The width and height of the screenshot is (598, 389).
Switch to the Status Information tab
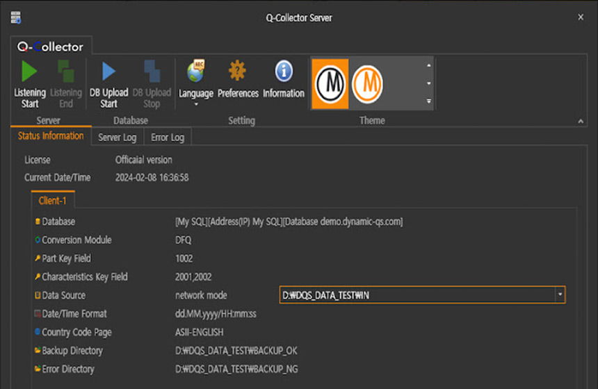coord(51,135)
